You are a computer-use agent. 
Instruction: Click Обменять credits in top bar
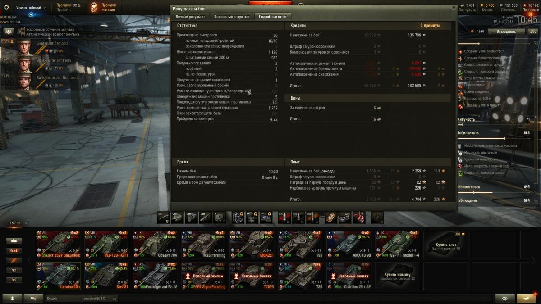point(509,10)
